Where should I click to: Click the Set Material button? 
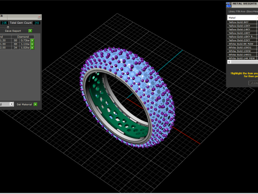24,105
